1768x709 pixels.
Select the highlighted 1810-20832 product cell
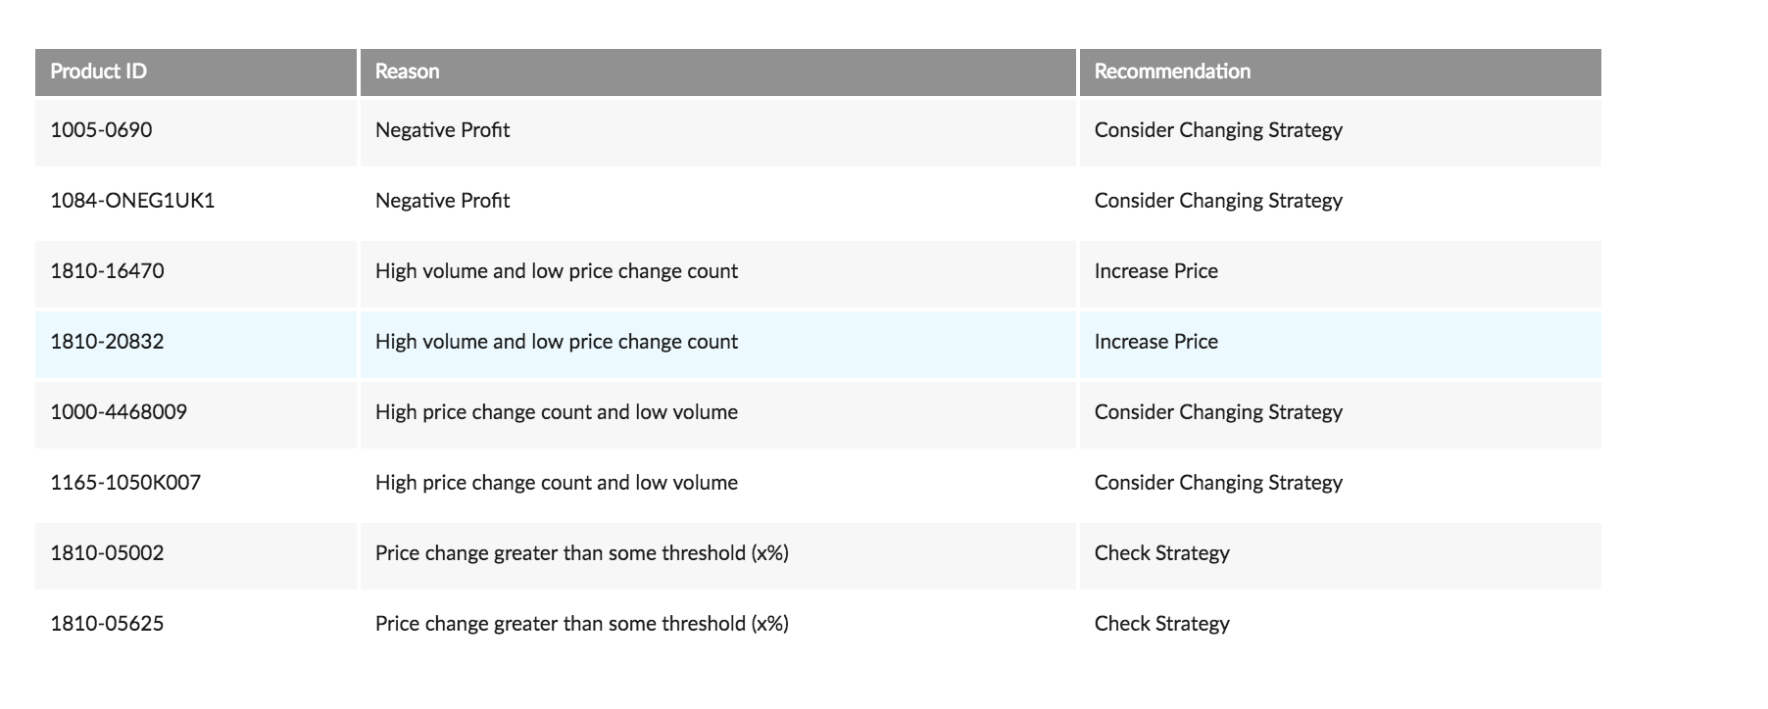click(196, 343)
